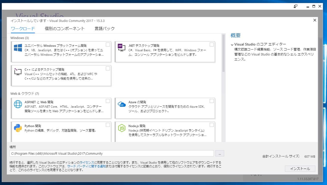The height and width of the screenshot is (185, 327).
Task: Click the Python 開発 workload title
Action: [33, 126]
